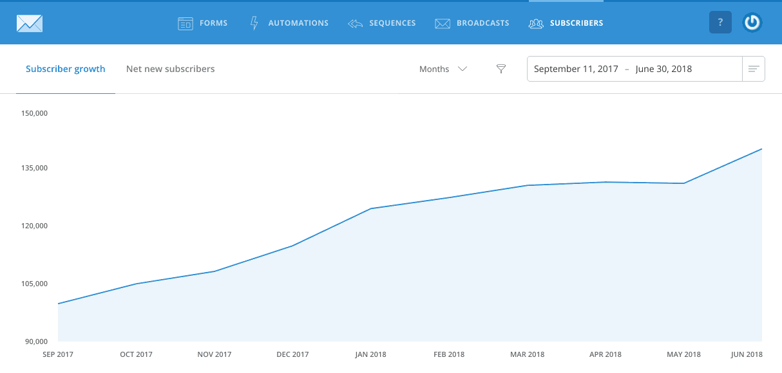Open the funnel filter icon
Screen dimensions: 782x373
tap(501, 69)
